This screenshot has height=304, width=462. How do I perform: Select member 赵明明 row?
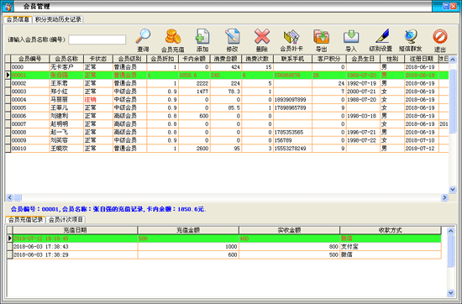tap(227, 124)
